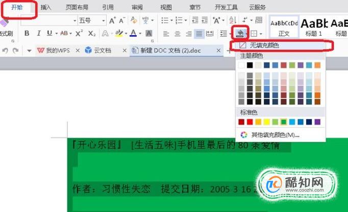This screenshot has height=212, width=348.
Task: Click the show/hide editing marks icon
Action: 245,20
